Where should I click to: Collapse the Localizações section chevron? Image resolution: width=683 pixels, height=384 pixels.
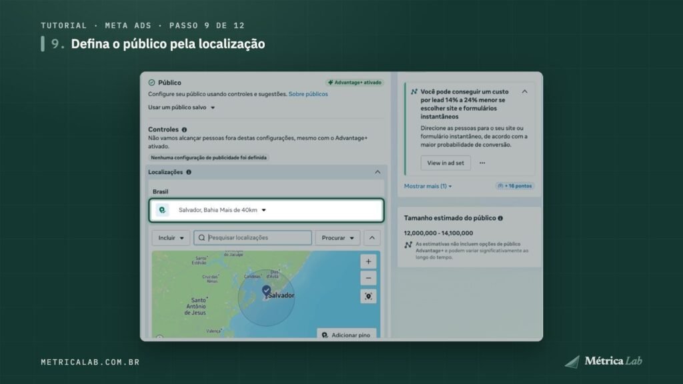click(x=378, y=172)
